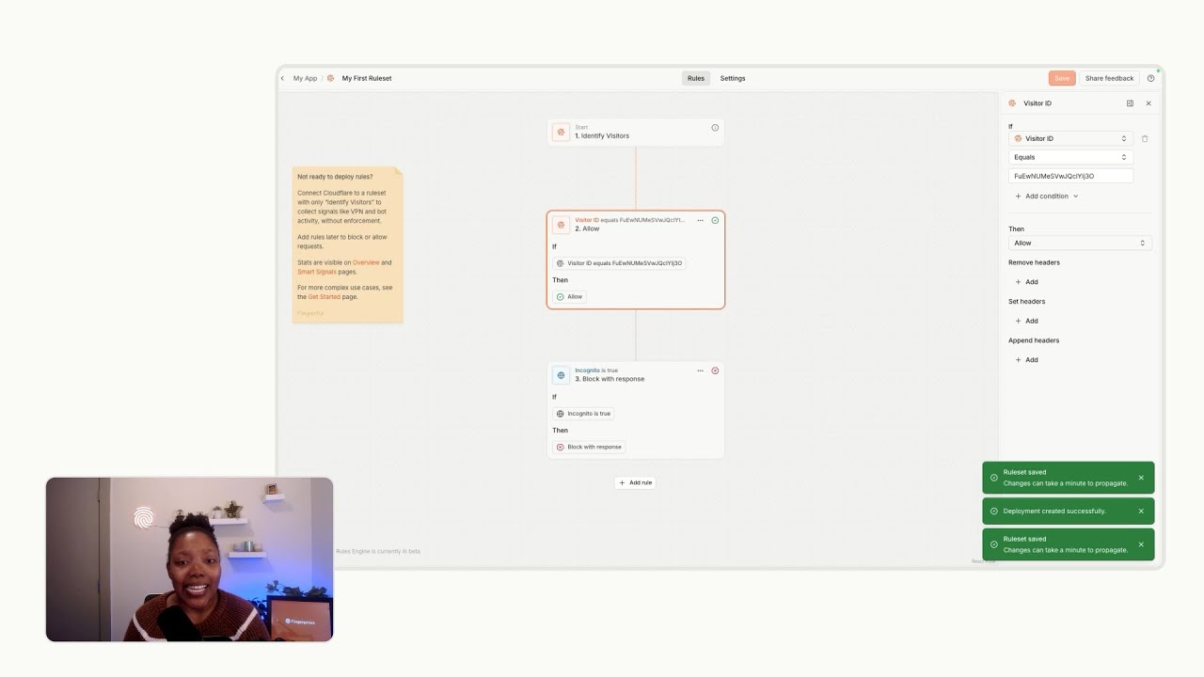This screenshot has height=677, width=1204.
Task: Click the info icon on Identify Visitors node
Action: click(715, 128)
